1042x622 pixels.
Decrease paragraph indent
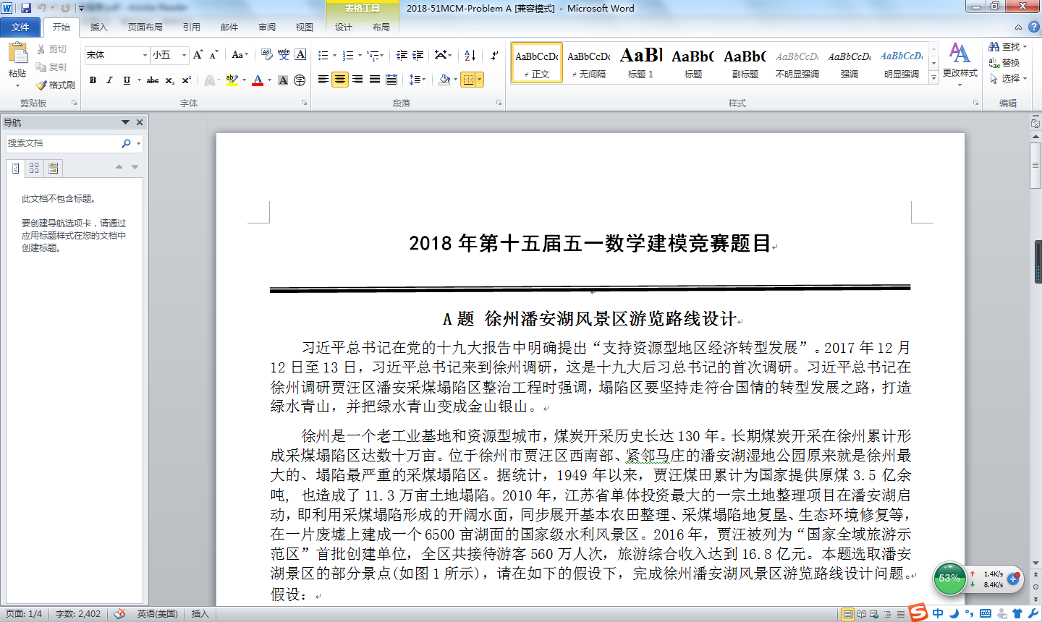click(x=402, y=55)
